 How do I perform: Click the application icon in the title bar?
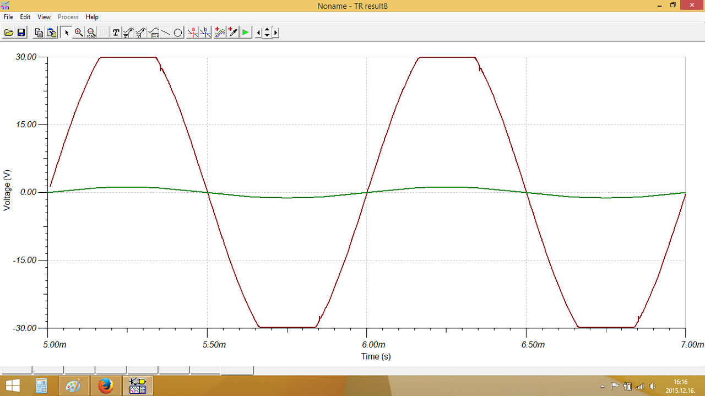point(6,5)
